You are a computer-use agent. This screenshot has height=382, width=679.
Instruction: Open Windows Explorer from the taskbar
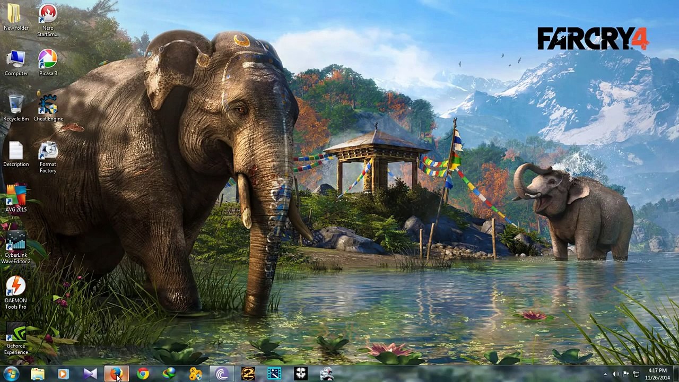tap(37, 374)
